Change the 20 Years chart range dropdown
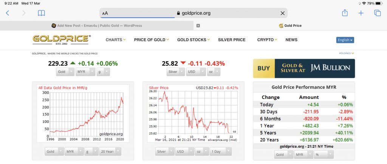Screen dimensions: 387x164 coord(110,152)
